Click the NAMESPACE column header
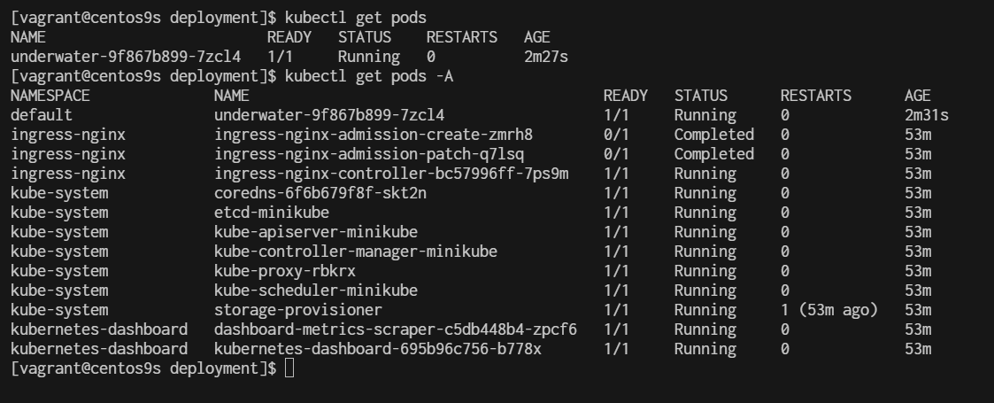Image resolution: width=994 pixels, height=403 pixels. tap(50, 96)
